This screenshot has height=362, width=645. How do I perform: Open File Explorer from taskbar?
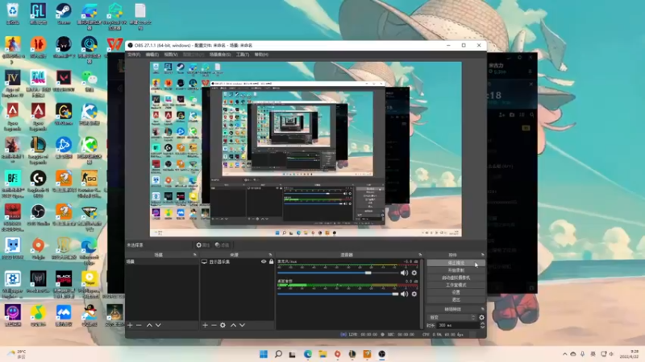[x=322, y=354]
